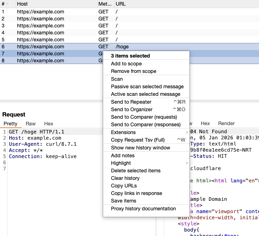Choose 'Passive scan selected message'
The image size is (259, 236).
146,87
